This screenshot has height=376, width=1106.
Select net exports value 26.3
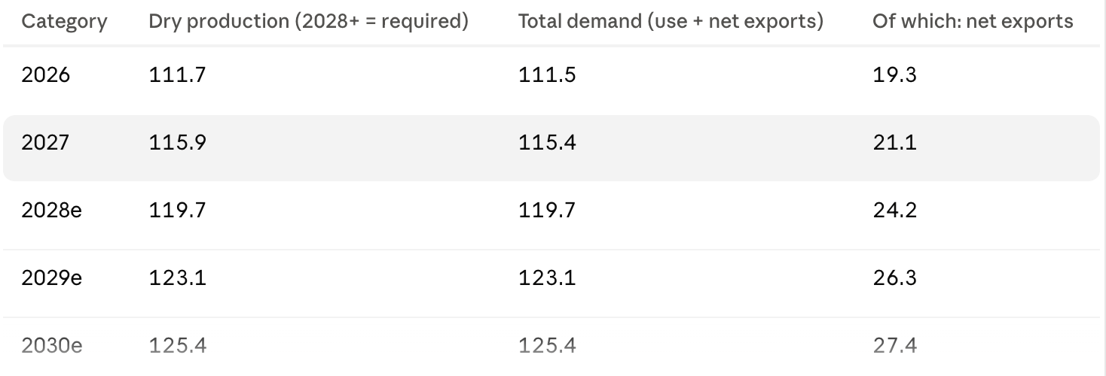click(894, 277)
